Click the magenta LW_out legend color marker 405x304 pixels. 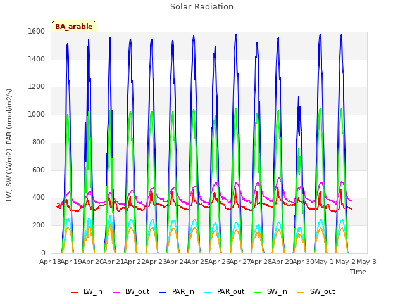(x=116, y=293)
